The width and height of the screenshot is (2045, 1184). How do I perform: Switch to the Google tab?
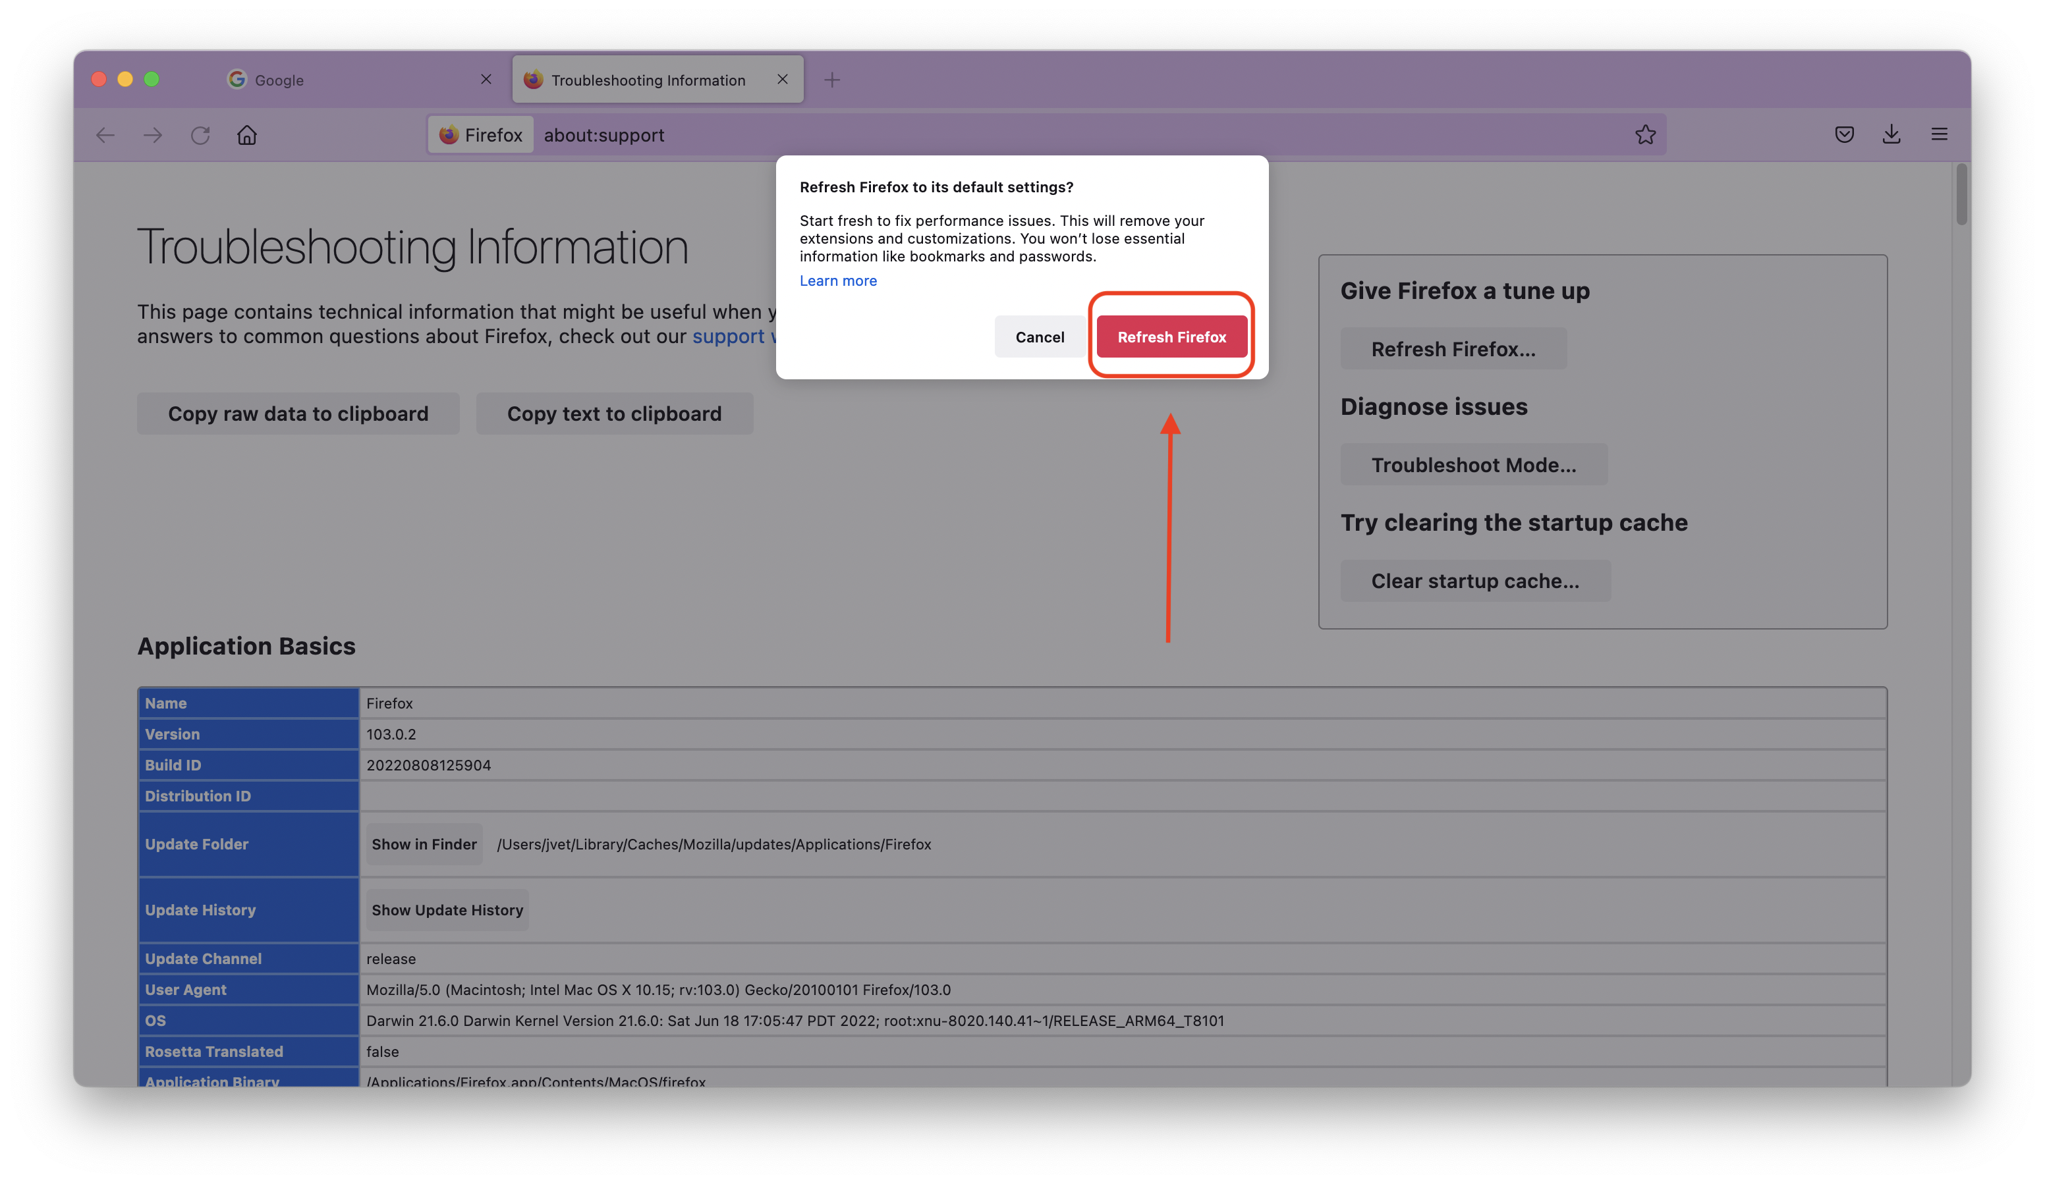pos(357,80)
